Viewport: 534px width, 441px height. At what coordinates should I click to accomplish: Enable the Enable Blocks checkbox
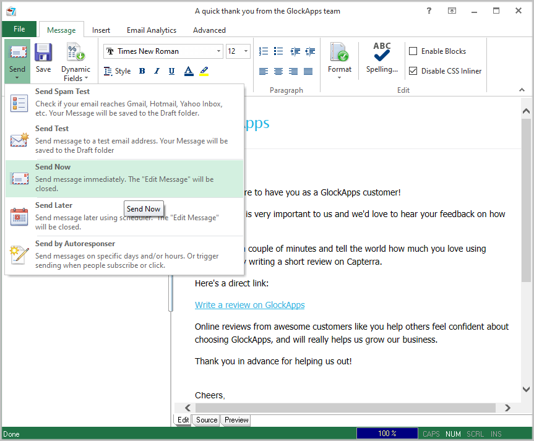pyautogui.click(x=413, y=51)
